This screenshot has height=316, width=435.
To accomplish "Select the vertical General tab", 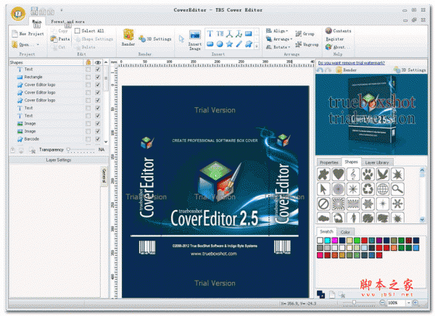I will coord(104,176).
